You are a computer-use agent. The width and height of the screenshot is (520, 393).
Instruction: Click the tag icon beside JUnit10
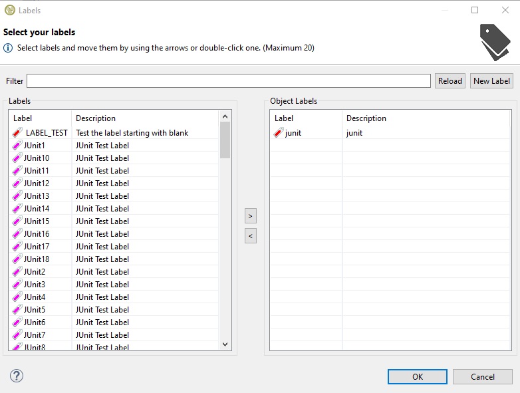[x=17, y=158]
